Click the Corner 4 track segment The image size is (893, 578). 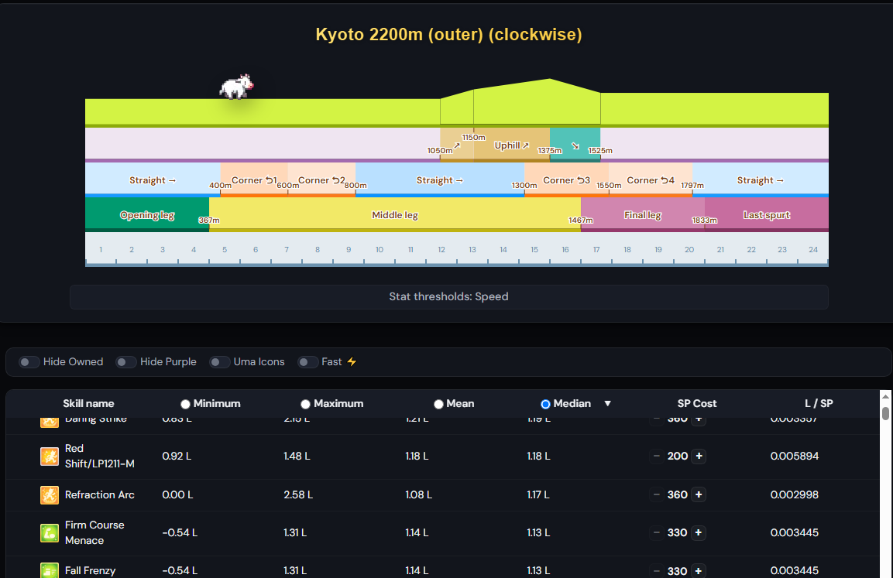[x=651, y=180]
